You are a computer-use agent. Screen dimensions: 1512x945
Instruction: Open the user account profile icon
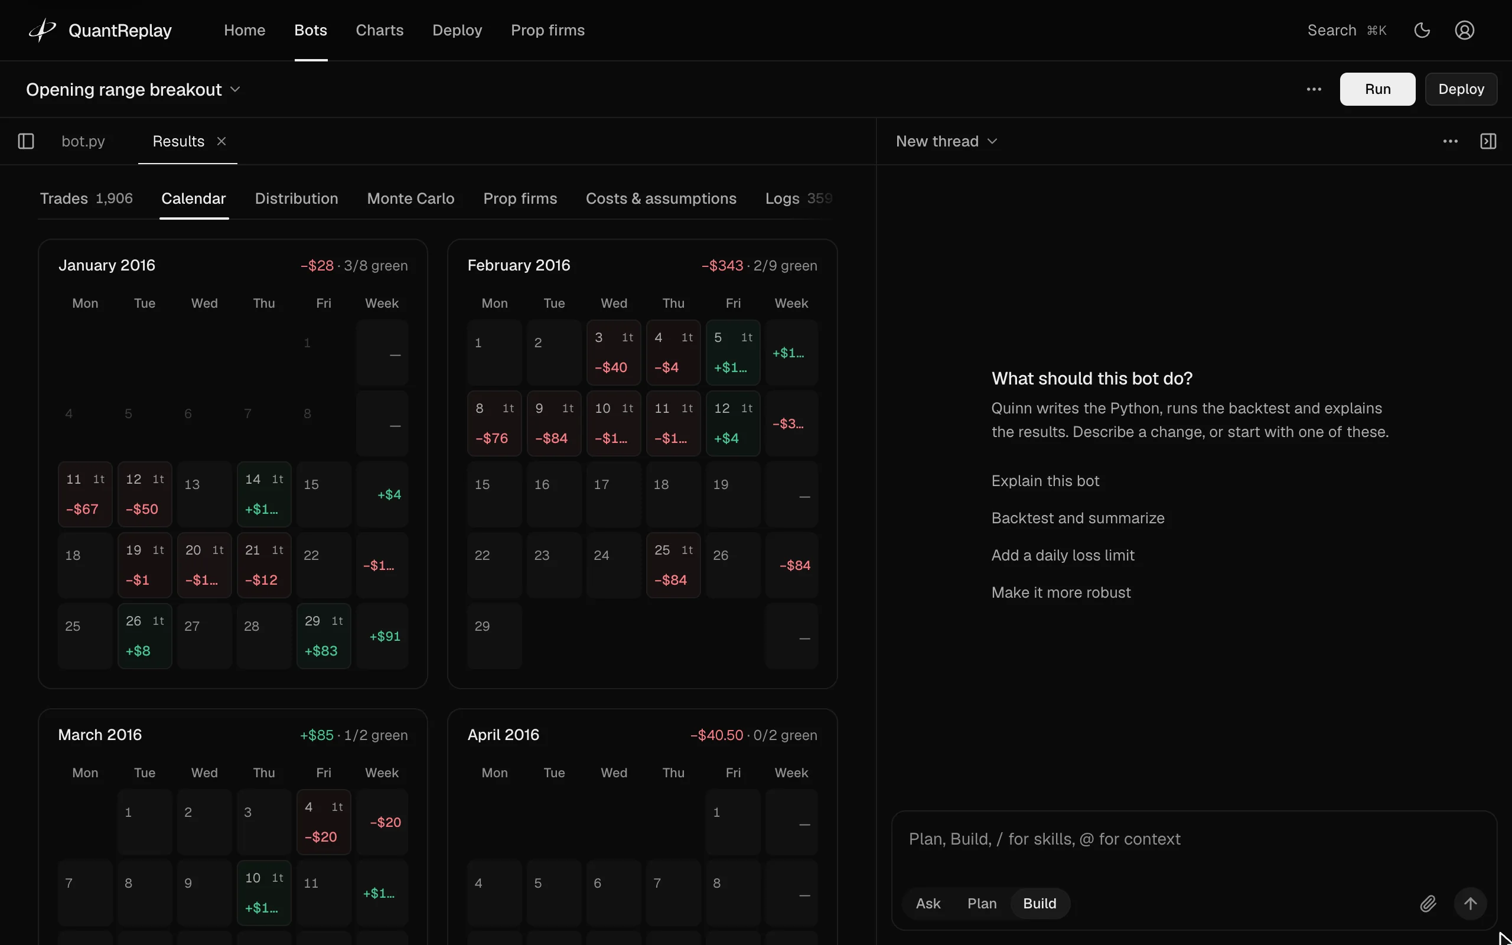pyautogui.click(x=1465, y=30)
